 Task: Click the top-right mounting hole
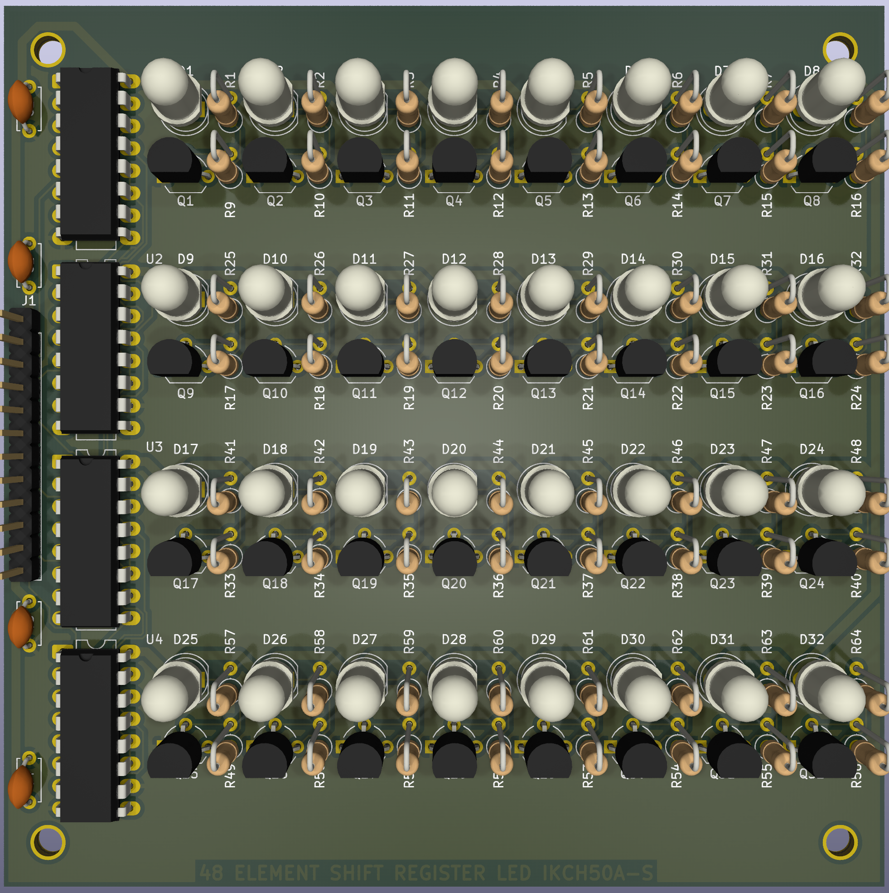[x=840, y=50]
